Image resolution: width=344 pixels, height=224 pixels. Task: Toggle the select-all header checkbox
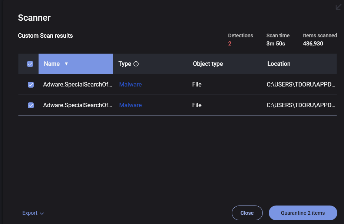pos(30,64)
